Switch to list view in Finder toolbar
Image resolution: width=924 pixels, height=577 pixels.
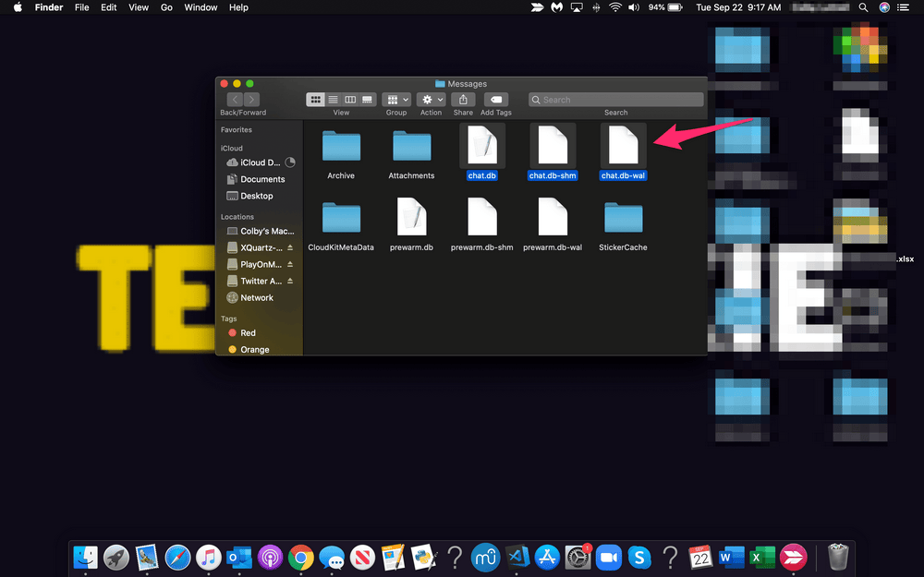(x=333, y=99)
